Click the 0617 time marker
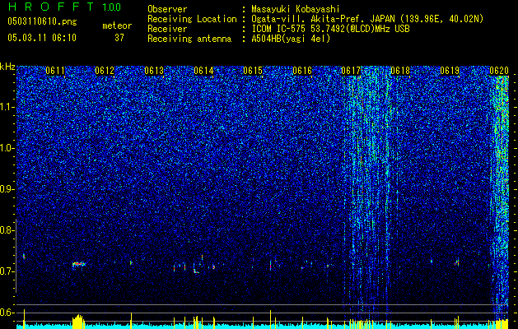 pos(351,71)
